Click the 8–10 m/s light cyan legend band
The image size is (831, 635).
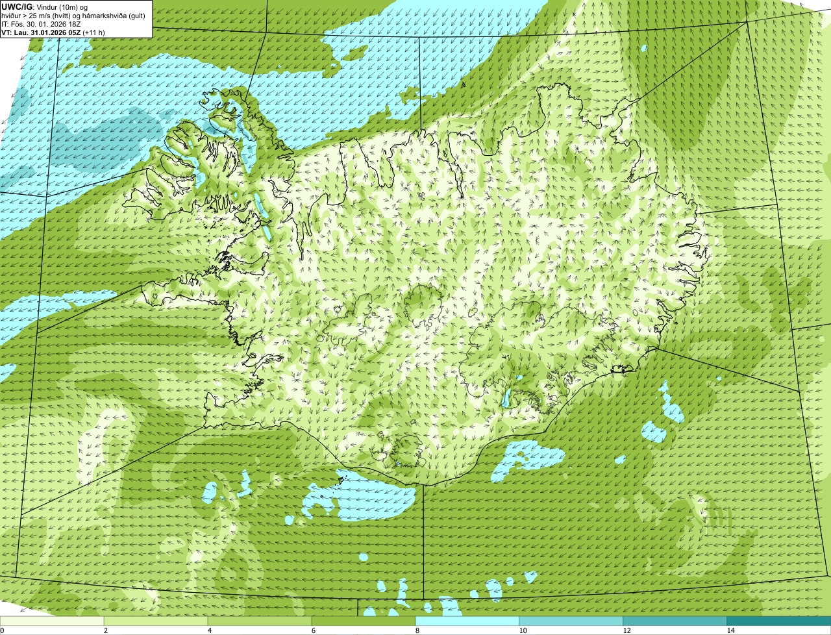pos(467,621)
